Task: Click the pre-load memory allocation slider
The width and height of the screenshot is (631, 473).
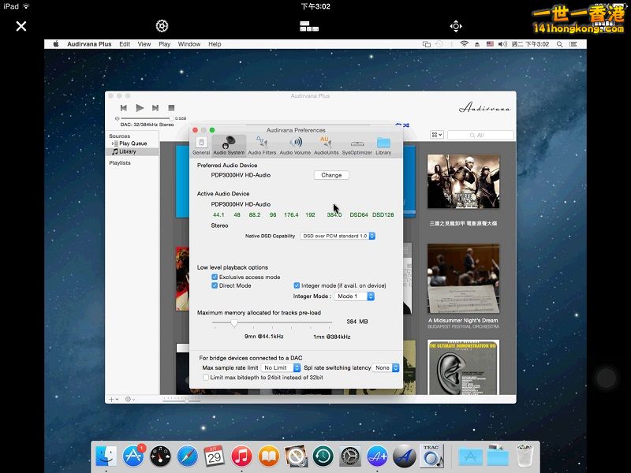Action: [234, 322]
